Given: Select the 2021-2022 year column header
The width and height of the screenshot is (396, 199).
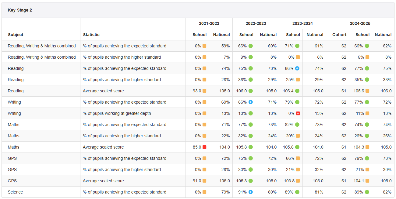Looking at the screenshot, I should [209, 24].
